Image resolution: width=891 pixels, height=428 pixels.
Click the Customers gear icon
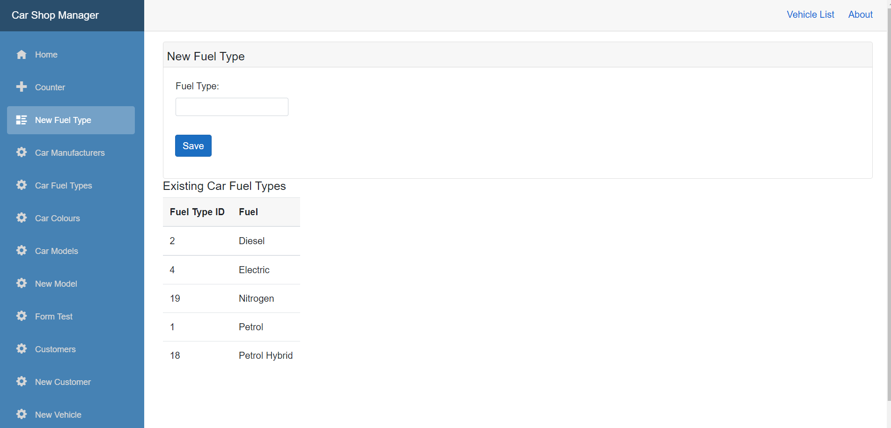click(22, 349)
